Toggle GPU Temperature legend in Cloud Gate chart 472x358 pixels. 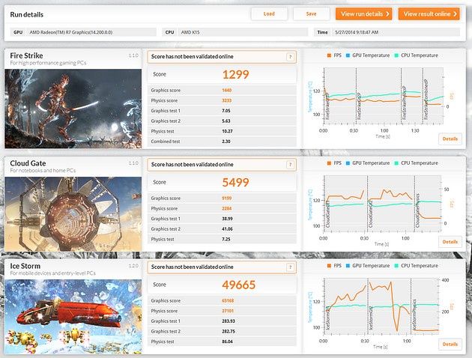[368, 163]
